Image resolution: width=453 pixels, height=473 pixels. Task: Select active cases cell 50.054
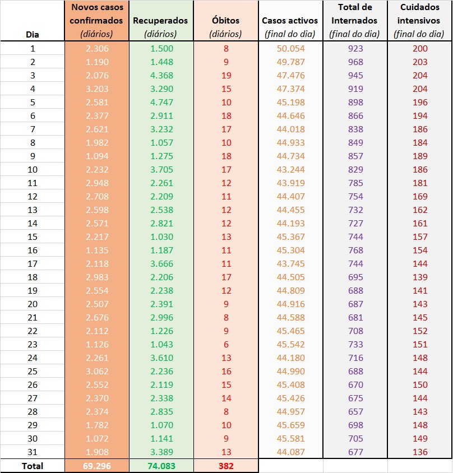tap(290, 48)
